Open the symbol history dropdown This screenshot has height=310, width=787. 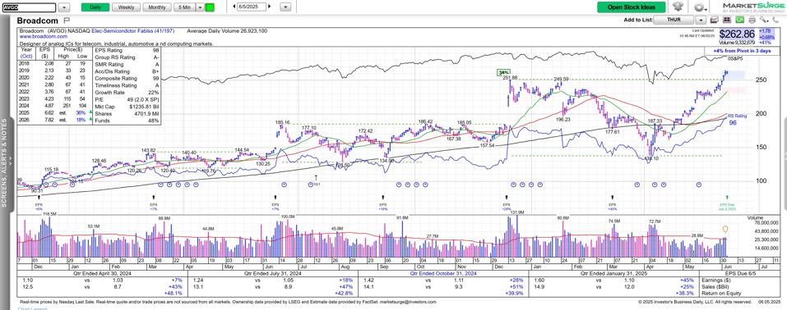(x=64, y=7)
